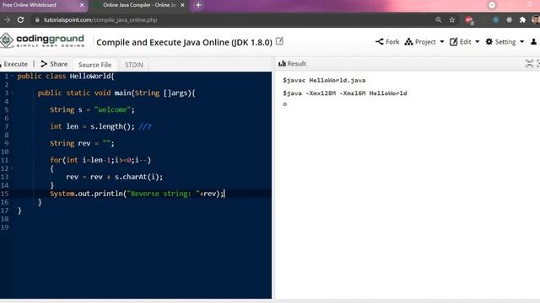540x303 pixels.
Task: Click the Coding Ground logo
Action: click(42, 40)
